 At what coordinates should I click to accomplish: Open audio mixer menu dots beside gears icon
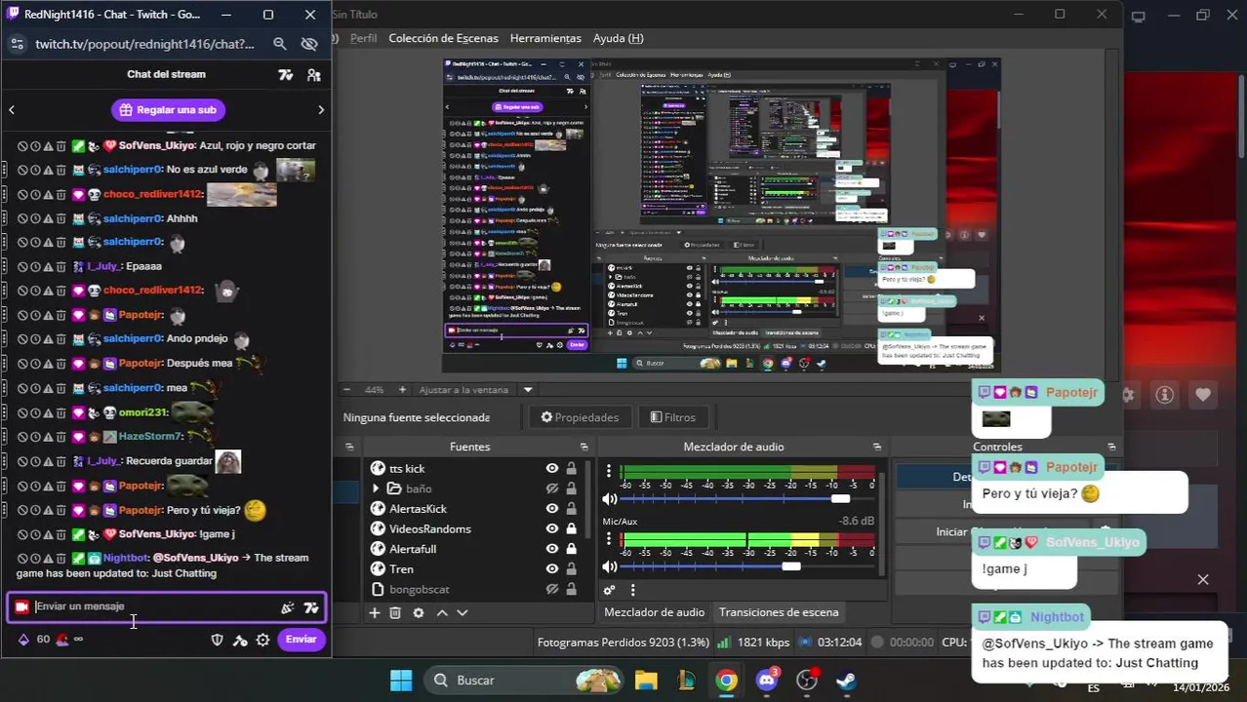pyautogui.click(x=632, y=590)
